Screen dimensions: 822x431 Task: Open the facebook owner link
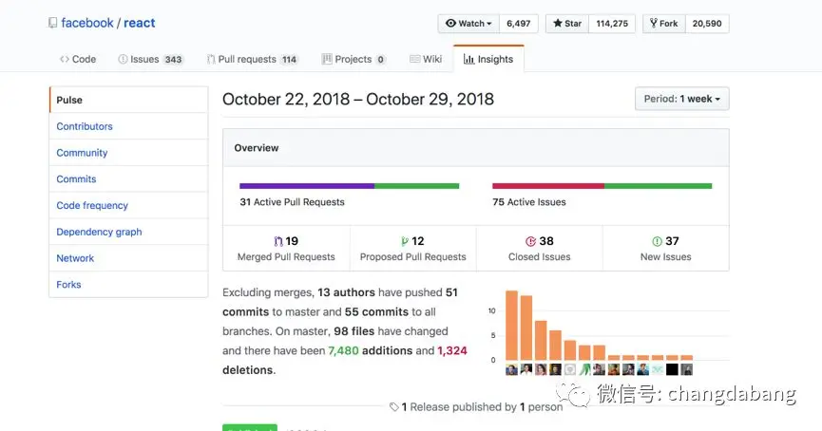87,23
